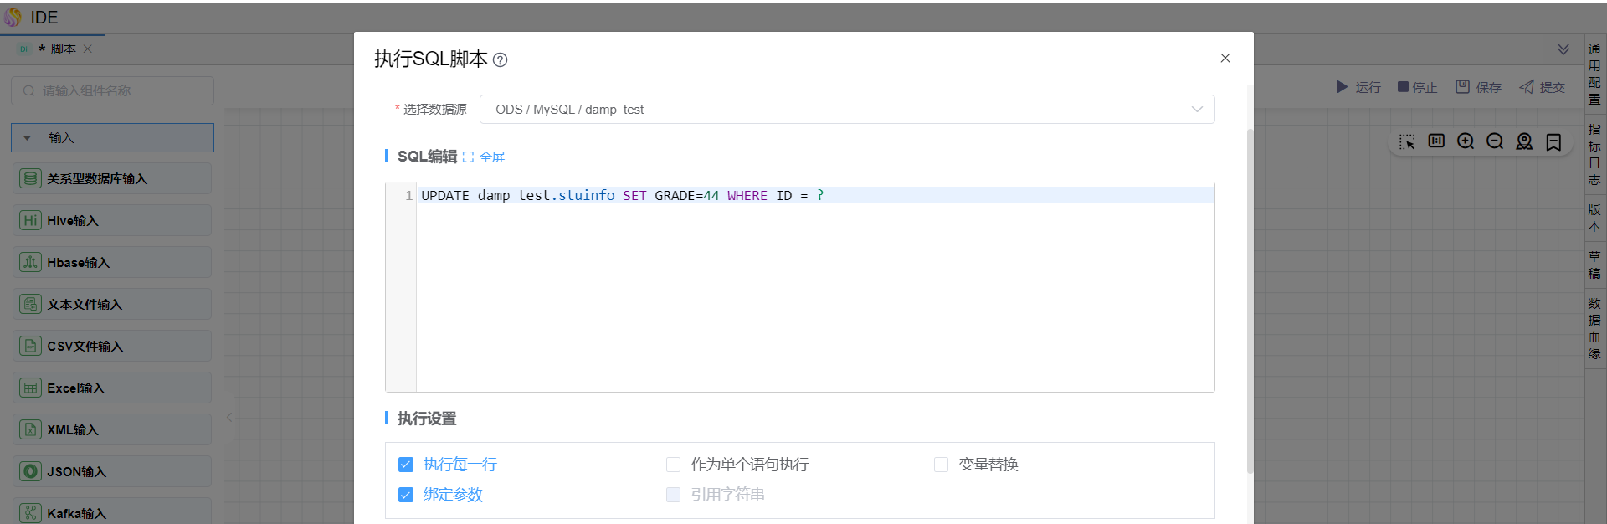Select the box-selection tool on canvas toolbar

coord(1407,142)
